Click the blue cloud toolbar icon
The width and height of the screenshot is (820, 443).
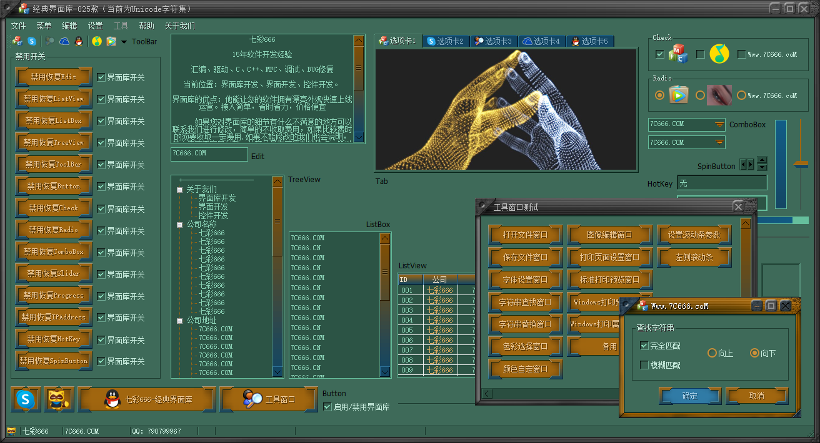(64, 41)
